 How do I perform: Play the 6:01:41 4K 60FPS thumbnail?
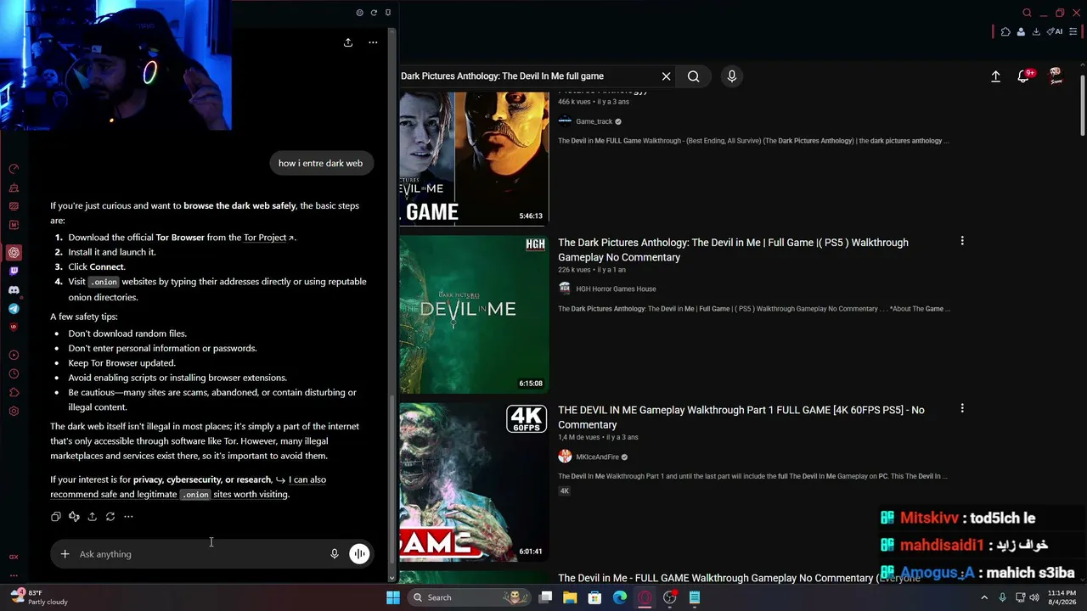[x=474, y=482]
